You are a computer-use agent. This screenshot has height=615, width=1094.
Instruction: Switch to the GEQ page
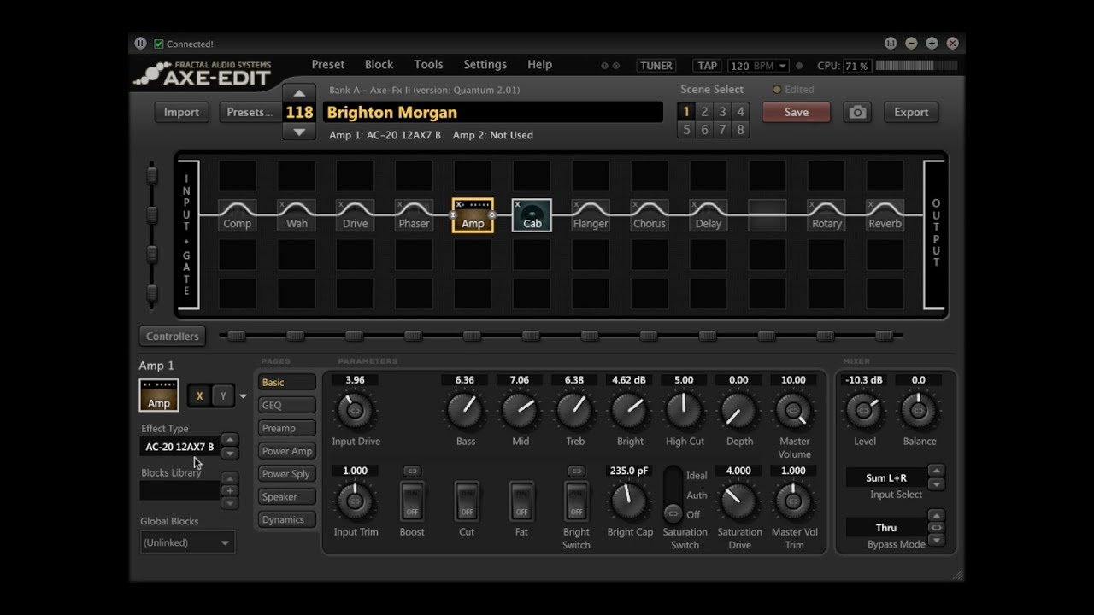coord(287,406)
